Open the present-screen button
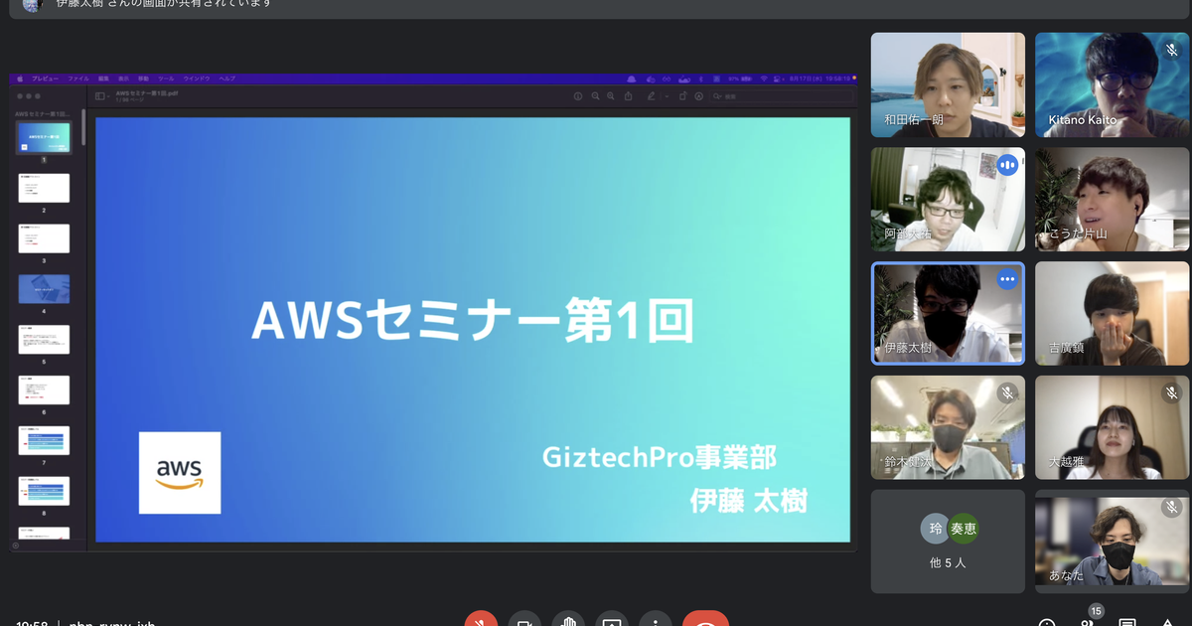The height and width of the screenshot is (626, 1192). [612, 620]
